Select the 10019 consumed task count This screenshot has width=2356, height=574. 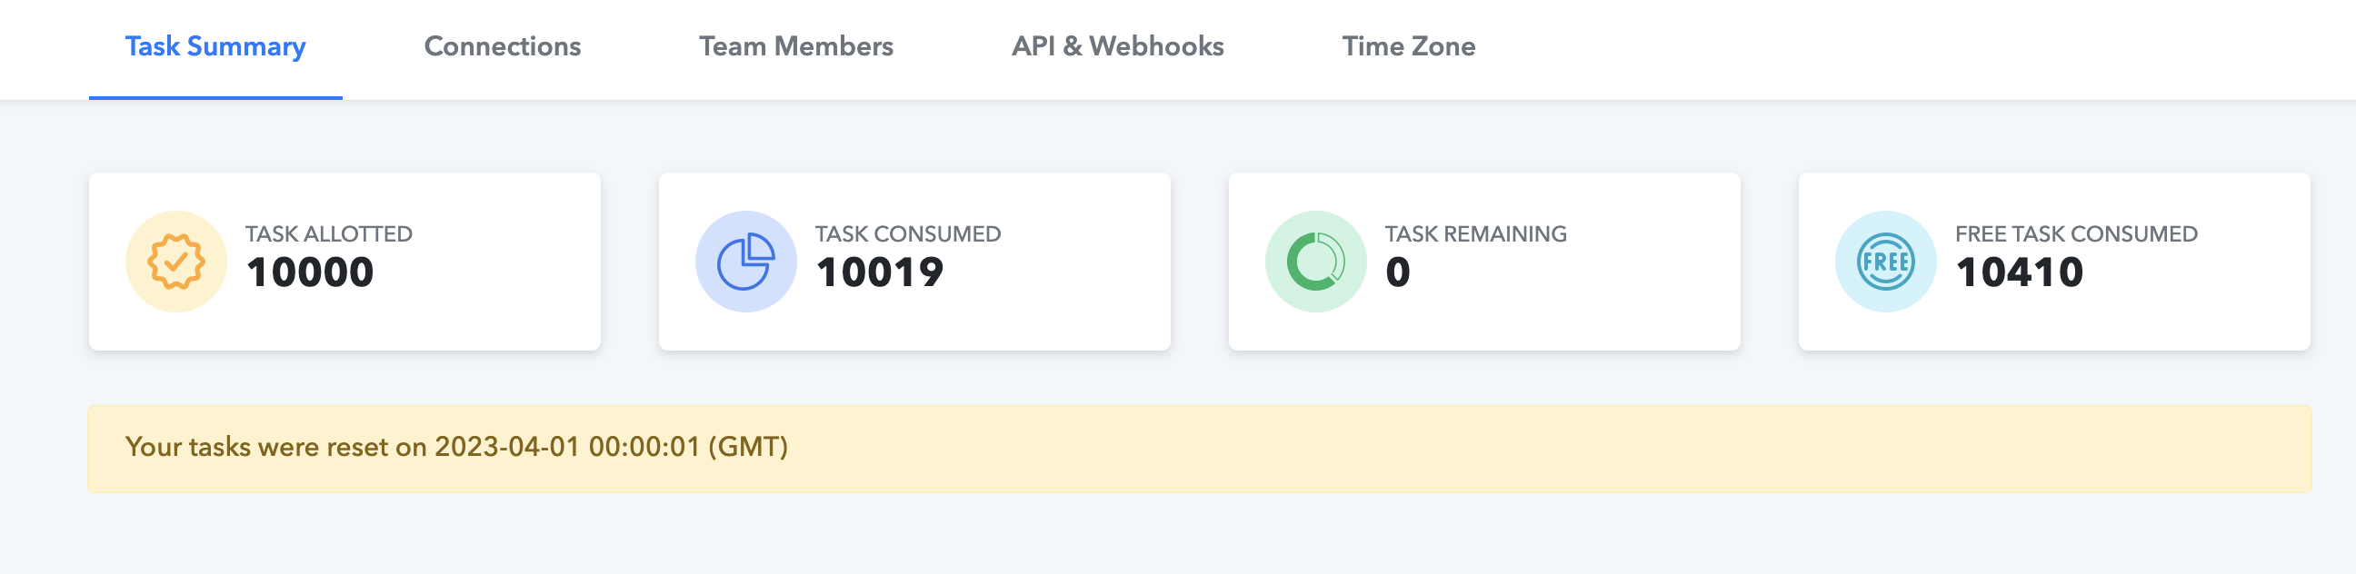(x=879, y=272)
